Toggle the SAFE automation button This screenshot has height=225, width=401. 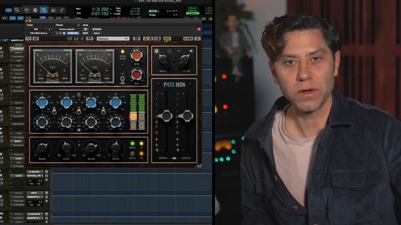85,33
